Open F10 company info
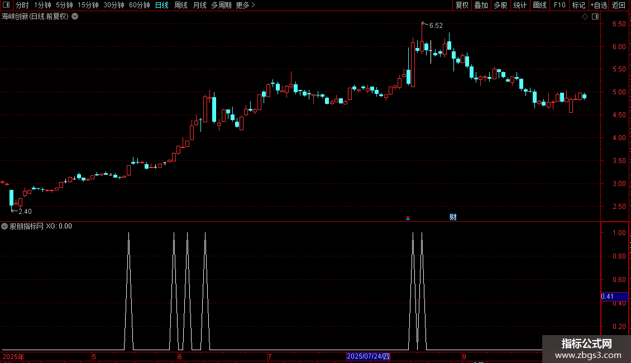Viewport: 631px width, 363px height. 560,5
